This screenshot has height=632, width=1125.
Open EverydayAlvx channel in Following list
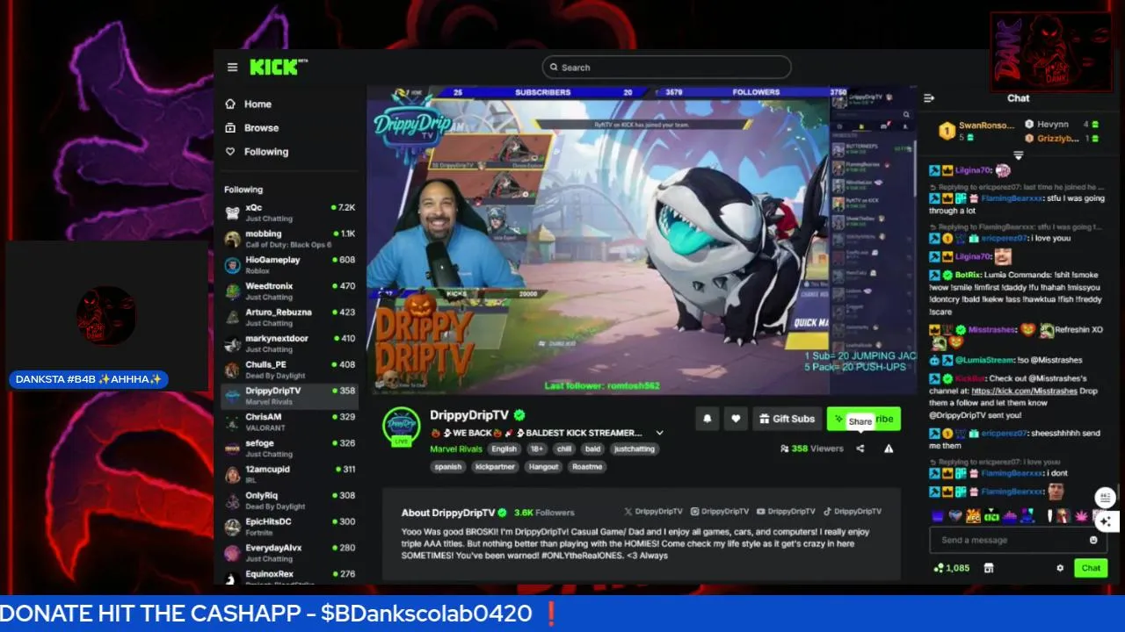(x=289, y=553)
